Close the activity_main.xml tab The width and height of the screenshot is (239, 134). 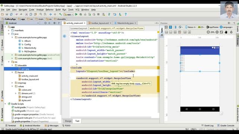click(85, 23)
